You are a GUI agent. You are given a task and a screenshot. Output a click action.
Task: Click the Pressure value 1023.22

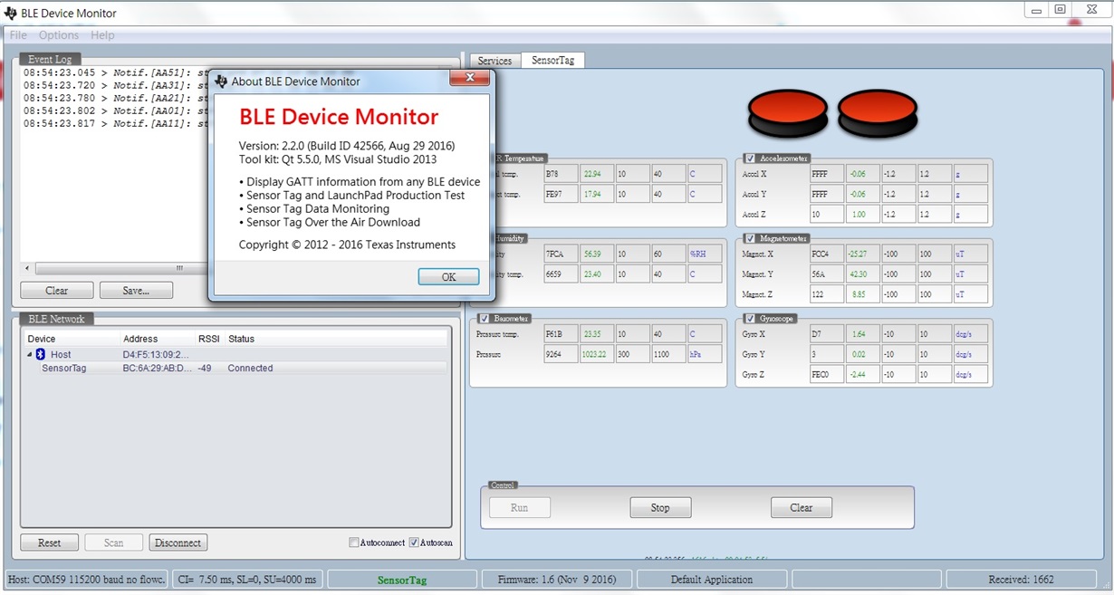596,354
